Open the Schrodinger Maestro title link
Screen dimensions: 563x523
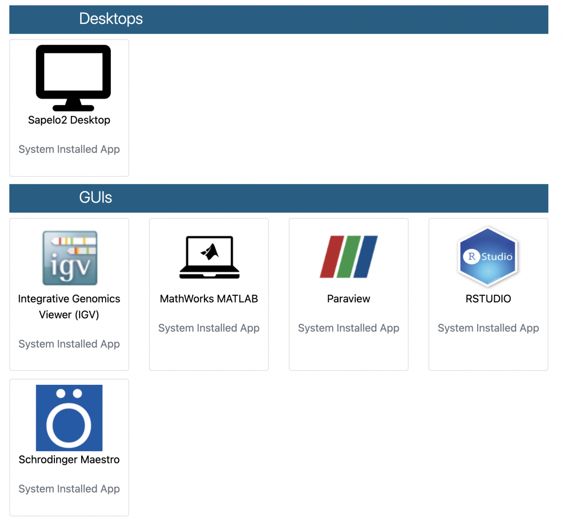tap(69, 460)
